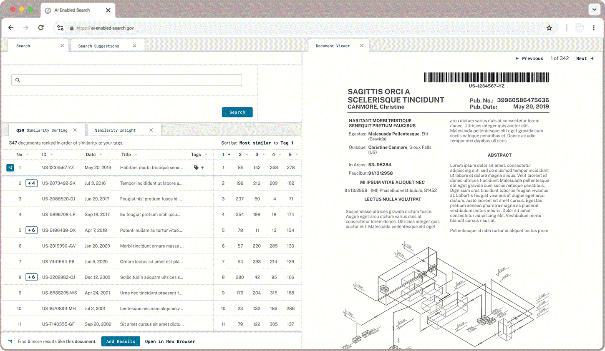Reload the page

(x=41, y=28)
